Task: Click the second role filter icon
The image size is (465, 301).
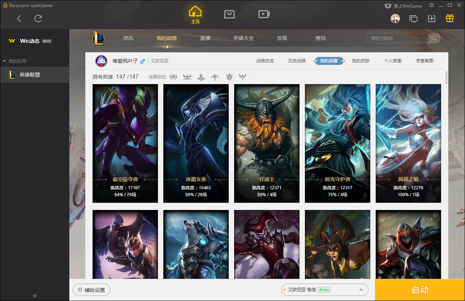Action: point(187,77)
